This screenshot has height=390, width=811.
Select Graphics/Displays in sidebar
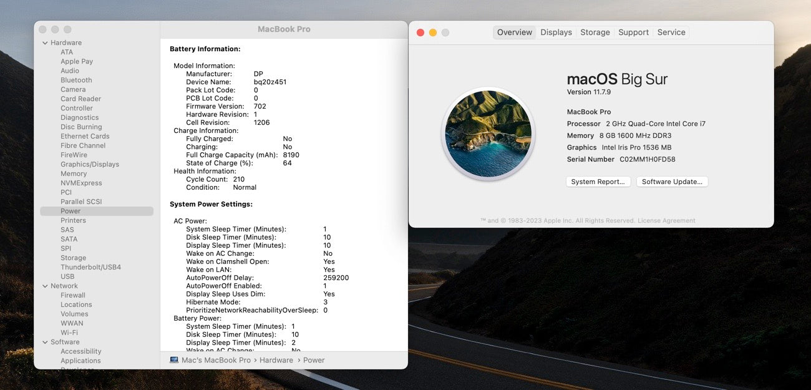pyautogui.click(x=90, y=165)
